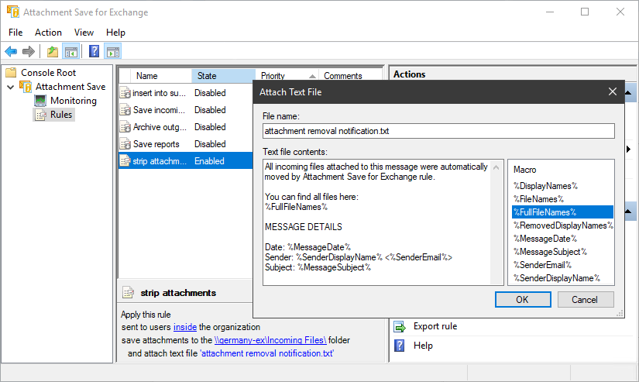Click the Console Root folder icon
The width and height of the screenshot is (639, 382).
pyautogui.click(x=11, y=73)
